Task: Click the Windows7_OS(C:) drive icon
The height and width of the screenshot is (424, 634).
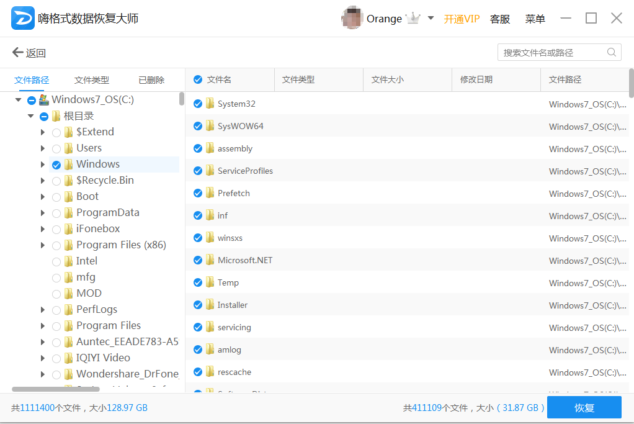Action: coord(43,99)
